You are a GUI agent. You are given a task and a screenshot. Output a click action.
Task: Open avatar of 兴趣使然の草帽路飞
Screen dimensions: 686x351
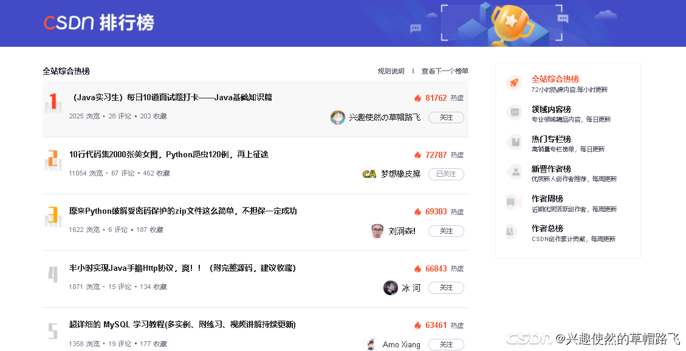click(338, 117)
